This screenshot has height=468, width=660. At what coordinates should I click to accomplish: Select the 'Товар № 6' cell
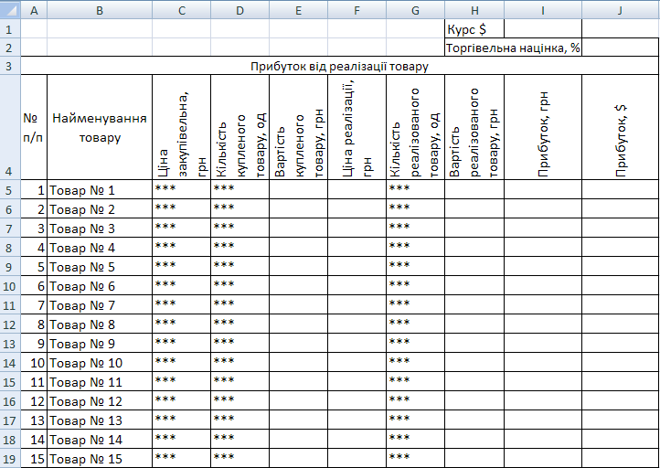pyautogui.click(x=100, y=286)
